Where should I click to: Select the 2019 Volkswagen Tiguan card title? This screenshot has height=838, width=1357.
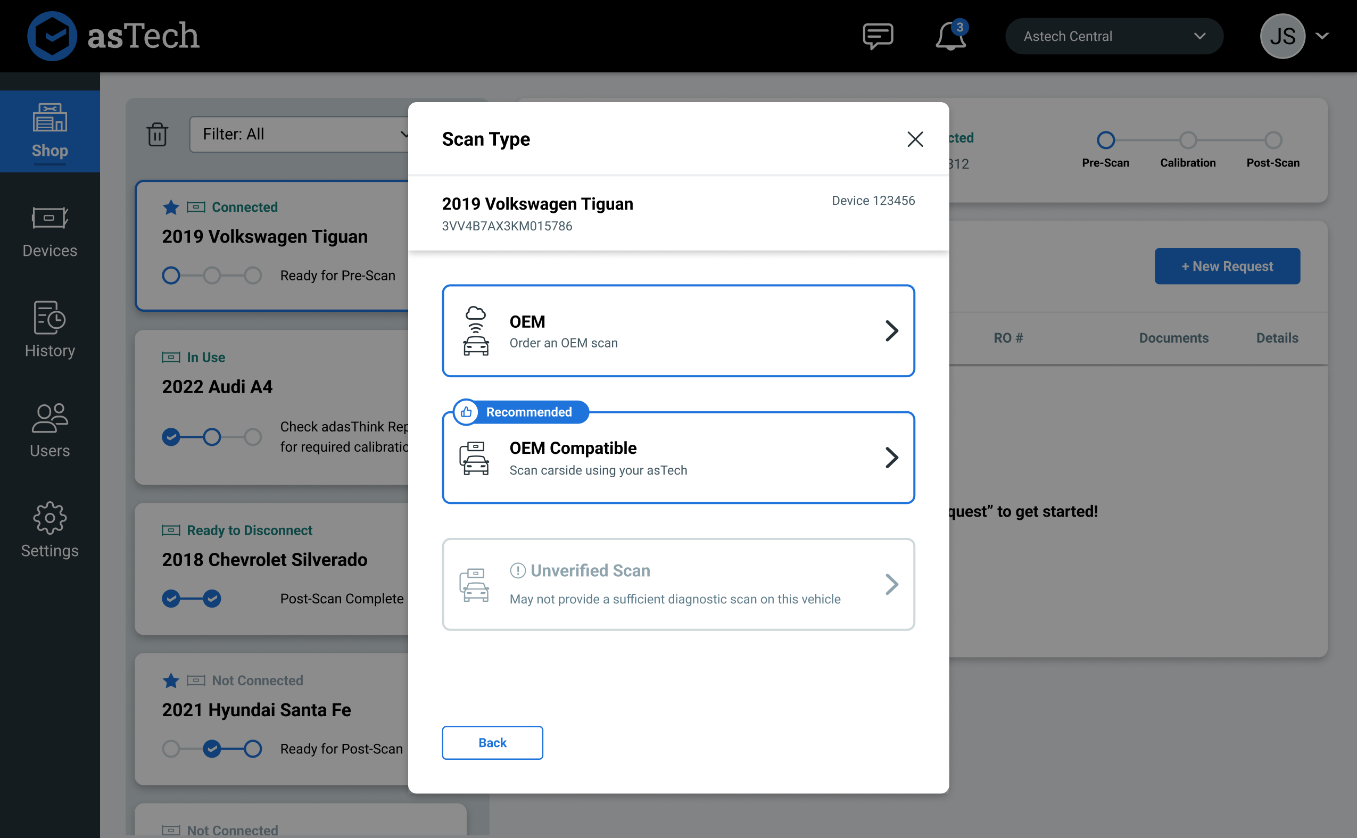(264, 237)
